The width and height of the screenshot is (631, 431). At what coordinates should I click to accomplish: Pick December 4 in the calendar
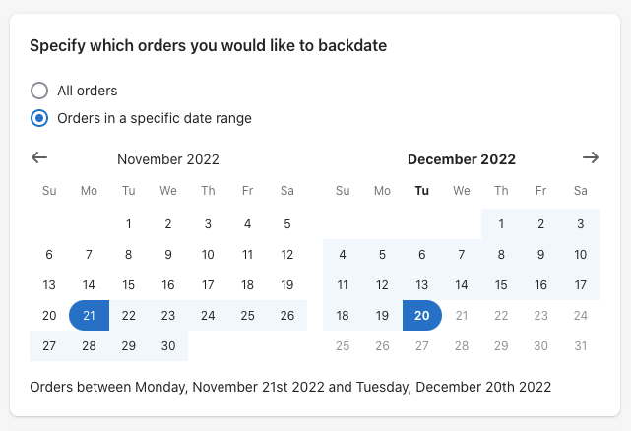pyautogui.click(x=343, y=254)
